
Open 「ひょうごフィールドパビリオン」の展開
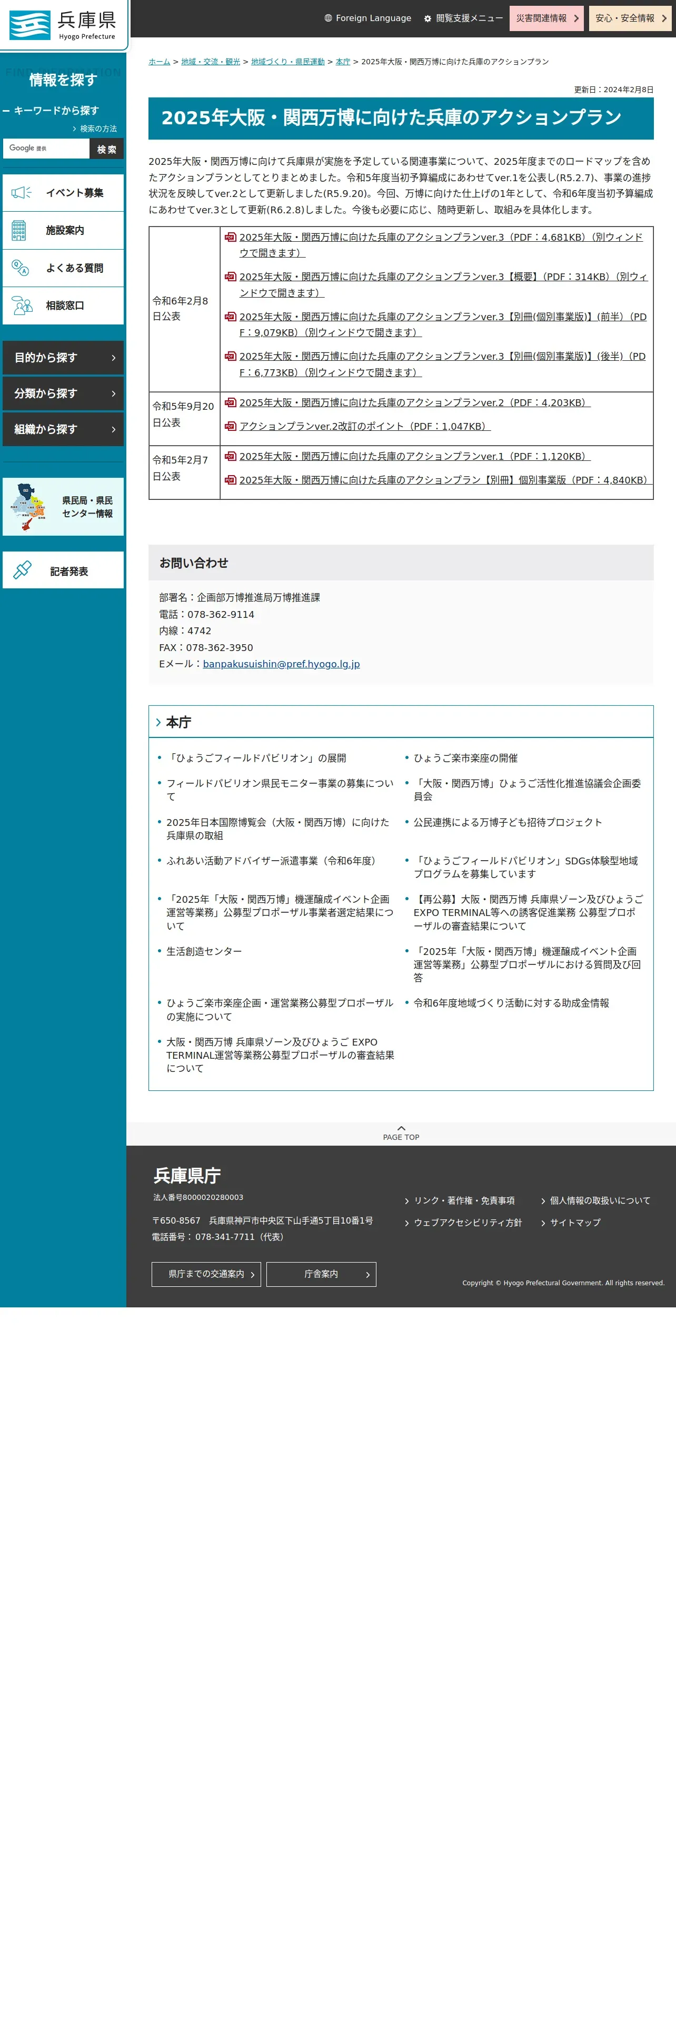click(256, 758)
